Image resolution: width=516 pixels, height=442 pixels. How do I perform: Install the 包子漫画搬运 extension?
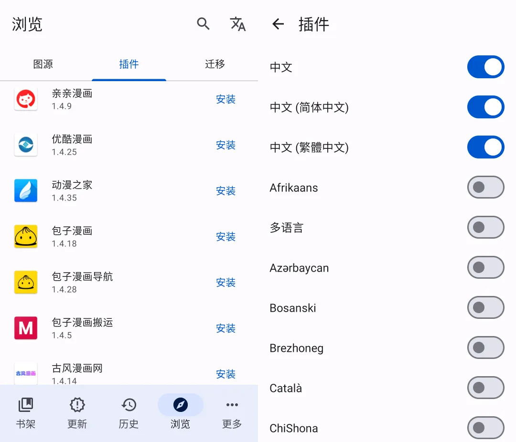tap(226, 328)
